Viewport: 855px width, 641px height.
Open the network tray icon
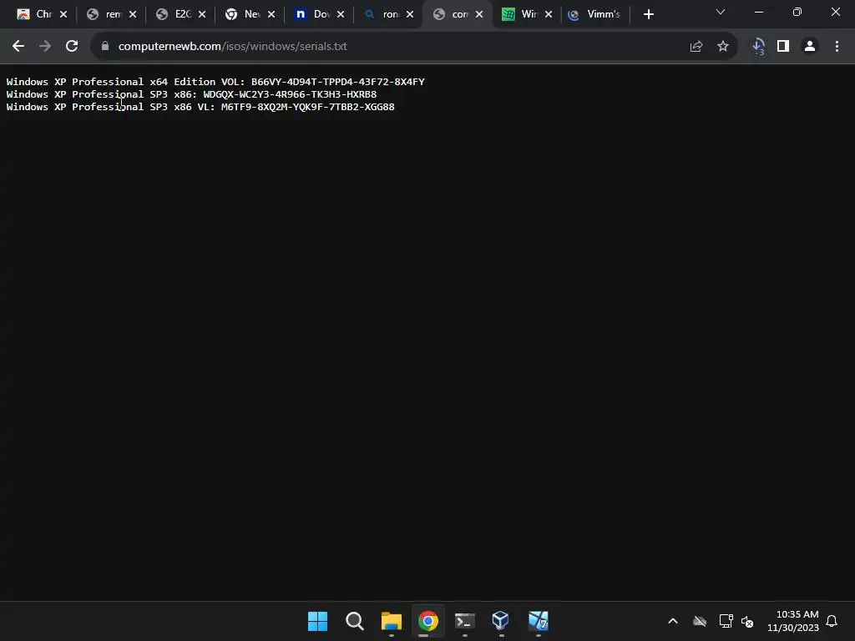coord(726,621)
